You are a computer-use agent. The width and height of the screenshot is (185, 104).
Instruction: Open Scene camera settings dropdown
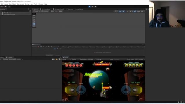pos(139,11)
